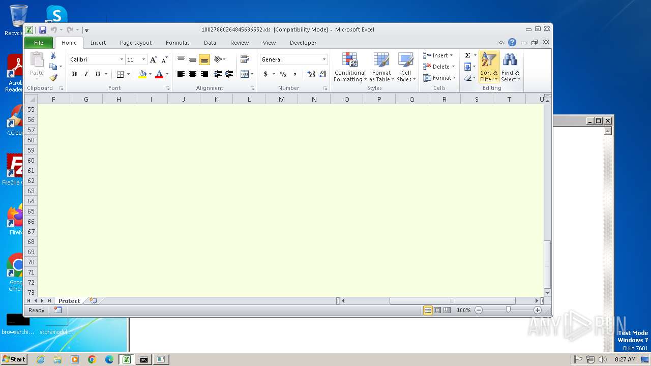651x366 pixels.
Task: Select column header M
Action: (x=281, y=99)
